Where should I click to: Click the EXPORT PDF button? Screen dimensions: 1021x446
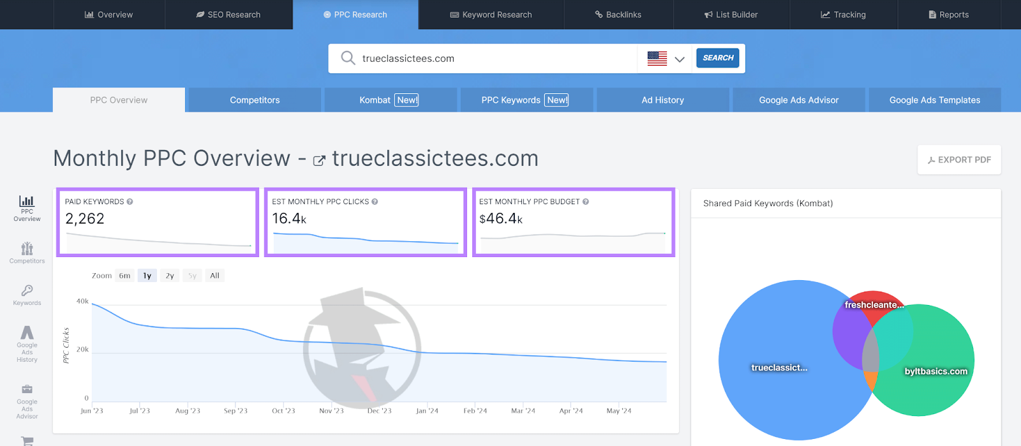click(959, 160)
